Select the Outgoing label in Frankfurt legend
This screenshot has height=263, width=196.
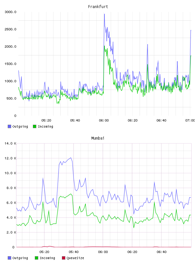point(20,126)
